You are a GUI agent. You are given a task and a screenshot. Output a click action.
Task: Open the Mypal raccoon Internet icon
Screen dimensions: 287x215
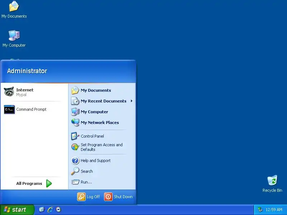(9, 92)
